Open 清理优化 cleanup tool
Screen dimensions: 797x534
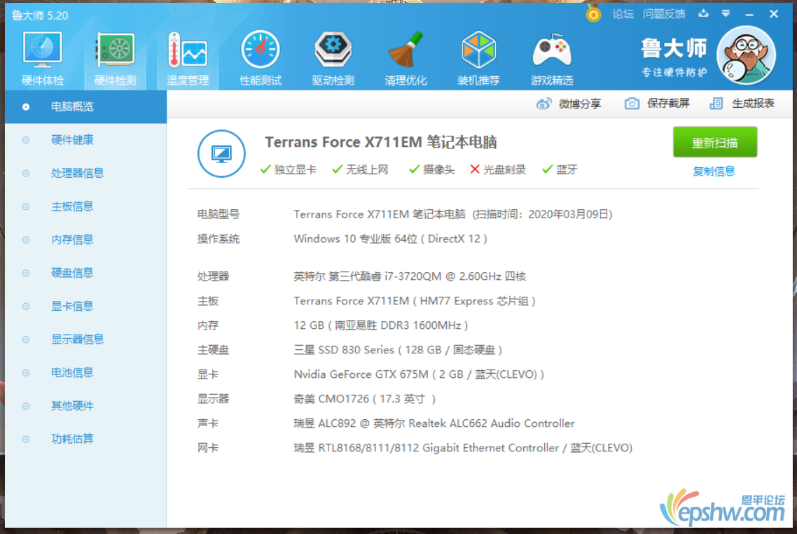pos(406,58)
